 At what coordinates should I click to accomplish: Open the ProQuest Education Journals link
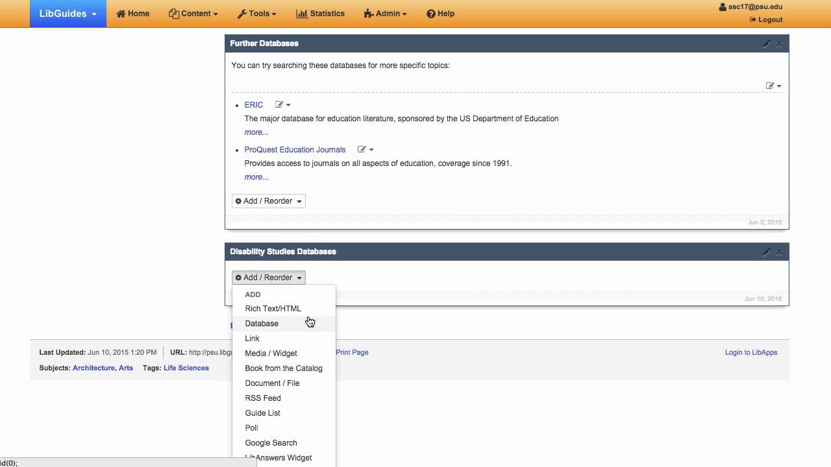click(x=295, y=150)
